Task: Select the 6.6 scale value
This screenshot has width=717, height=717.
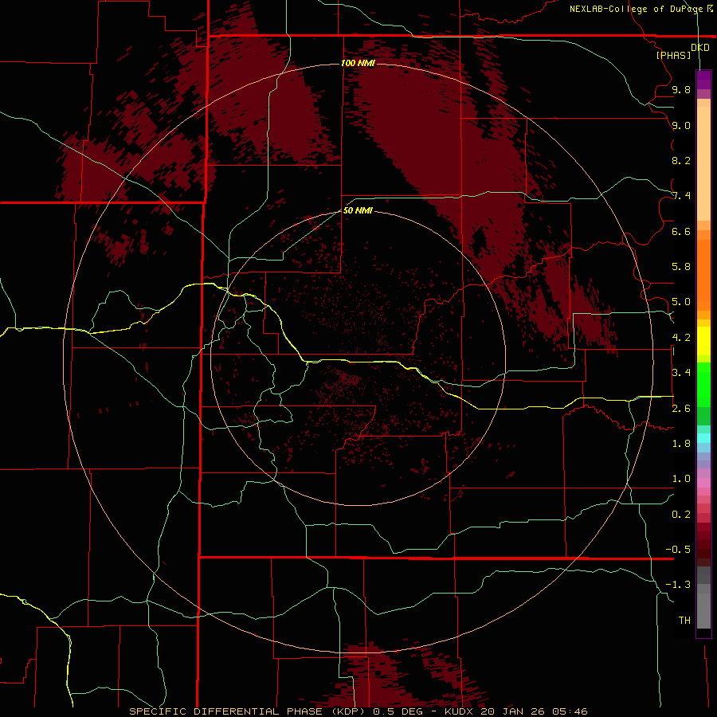Action: click(681, 231)
